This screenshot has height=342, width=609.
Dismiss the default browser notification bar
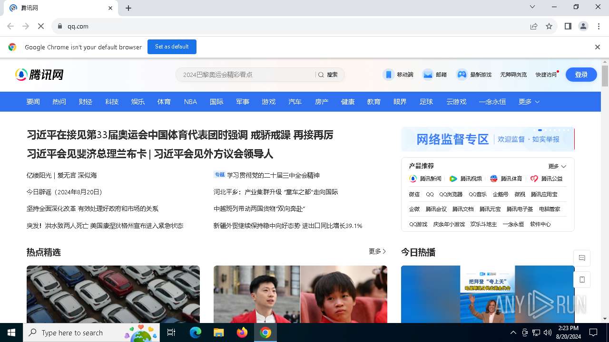pos(598,47)
